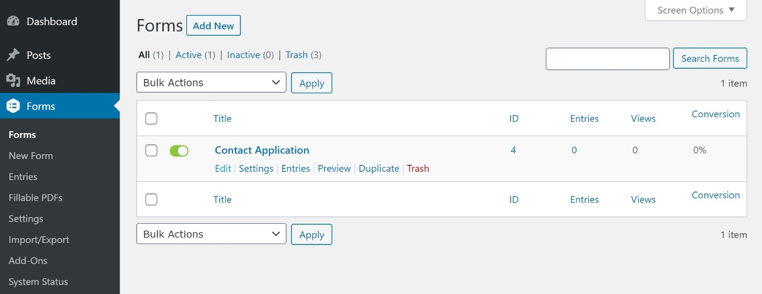The width and height of the screenshot is (762, 294).
Task: Check the Contact Application row checkbox
Action: coord(151,150)
